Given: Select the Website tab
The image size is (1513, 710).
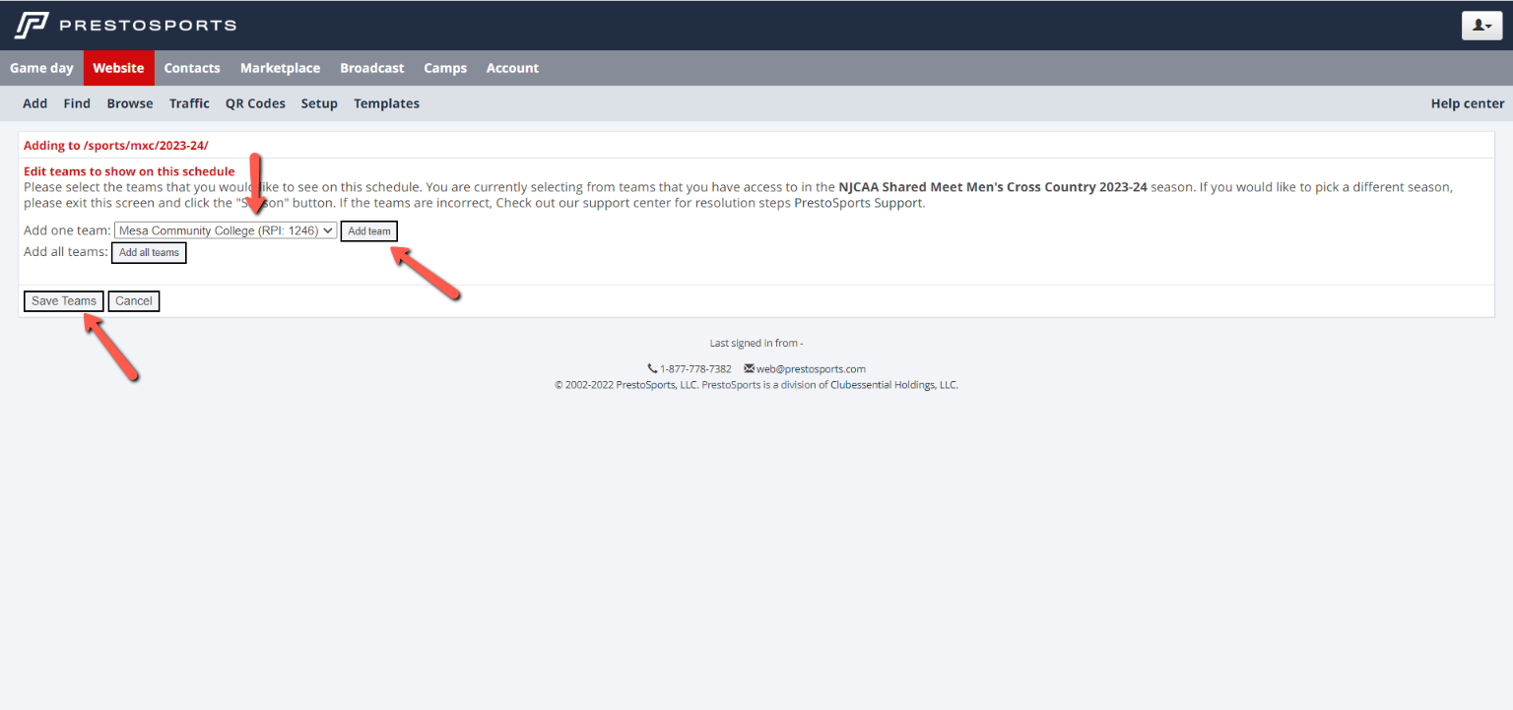Looking at the screenshot, I should (x=118, y=68).
